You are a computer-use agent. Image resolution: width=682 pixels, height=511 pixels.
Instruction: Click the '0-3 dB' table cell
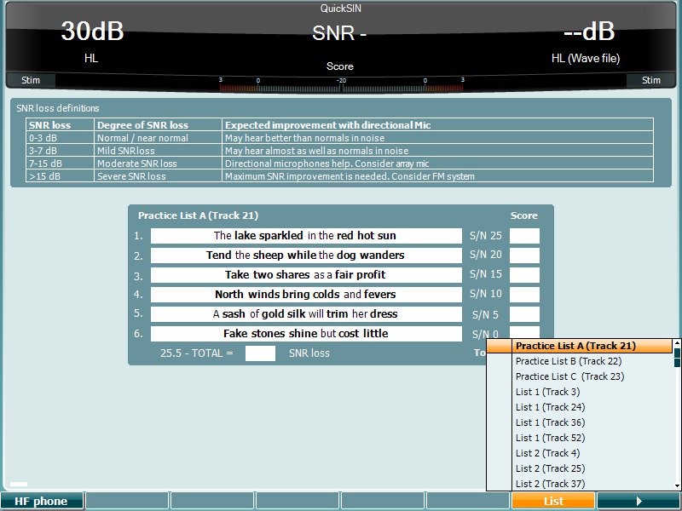pyautogui.click(x=60, y=138)
